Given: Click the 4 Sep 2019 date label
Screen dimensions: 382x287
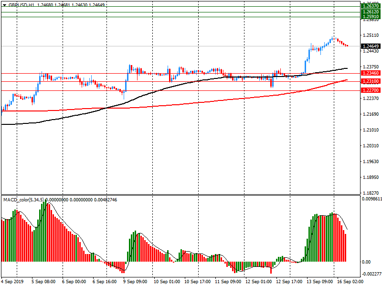Looking at the screenshot, I should (12, 282).
